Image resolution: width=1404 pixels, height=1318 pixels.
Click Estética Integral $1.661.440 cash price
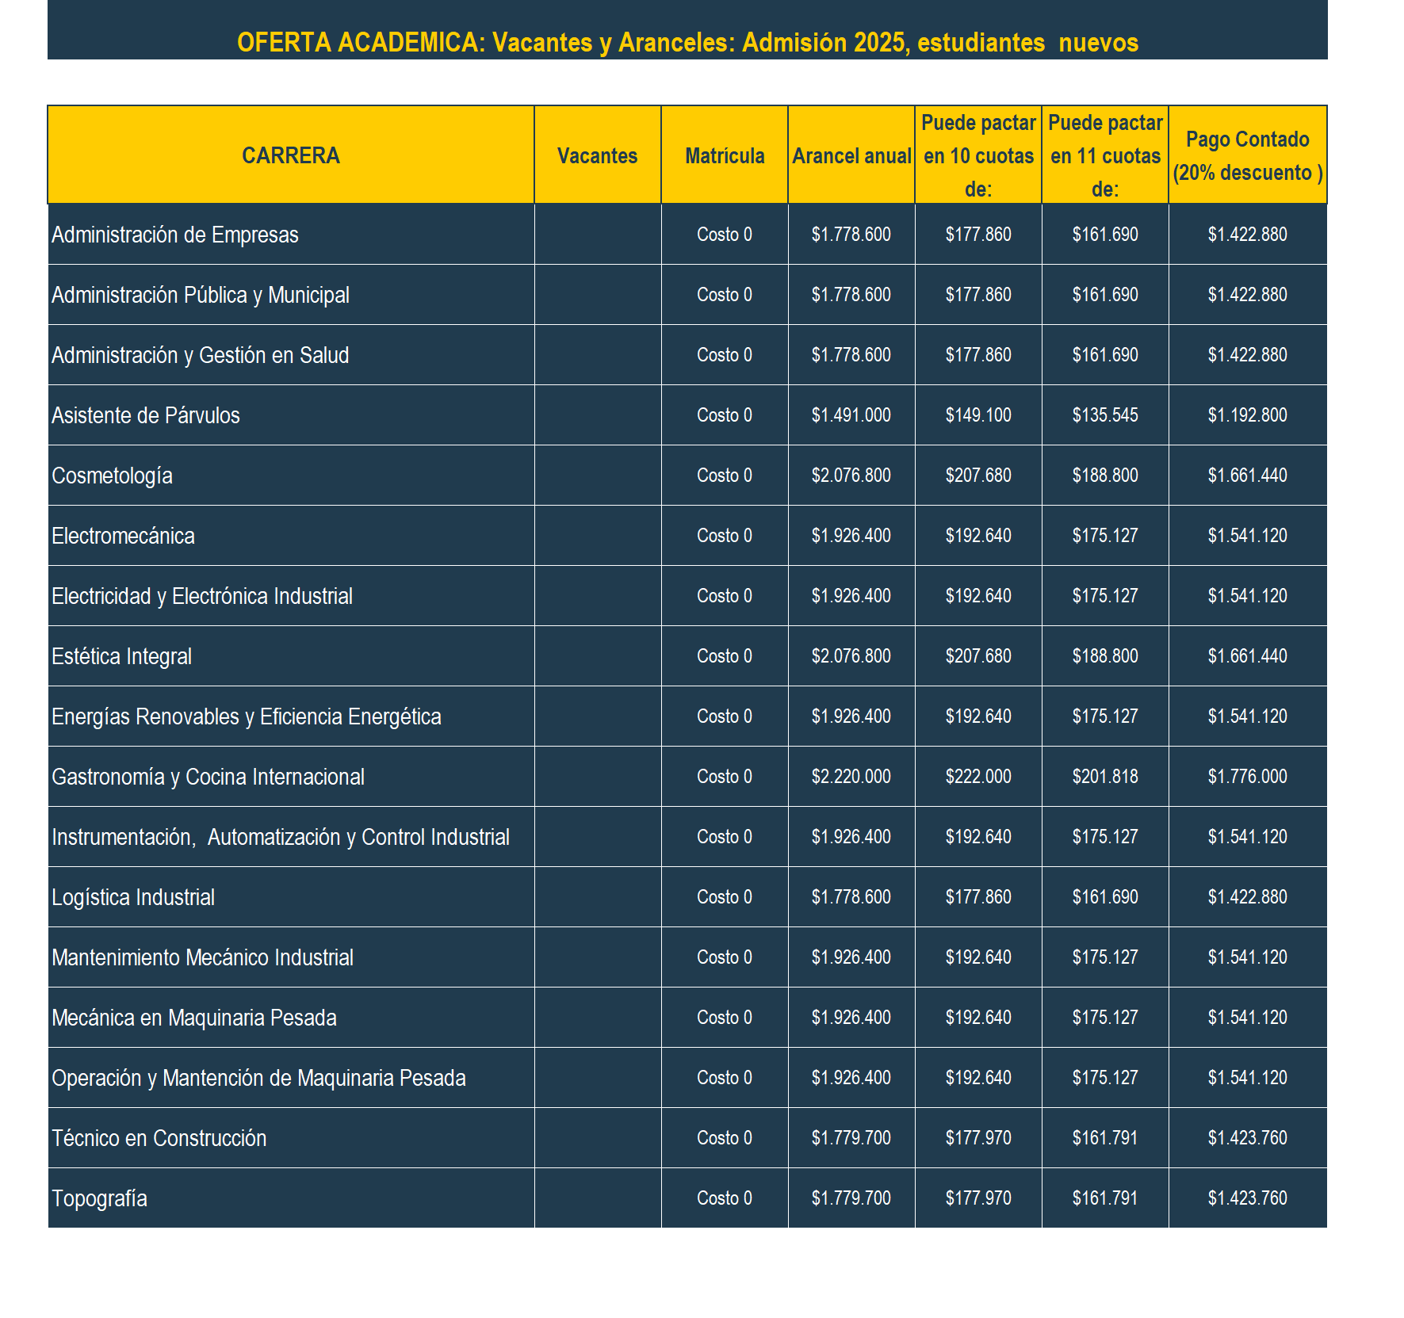point(1248,656)
